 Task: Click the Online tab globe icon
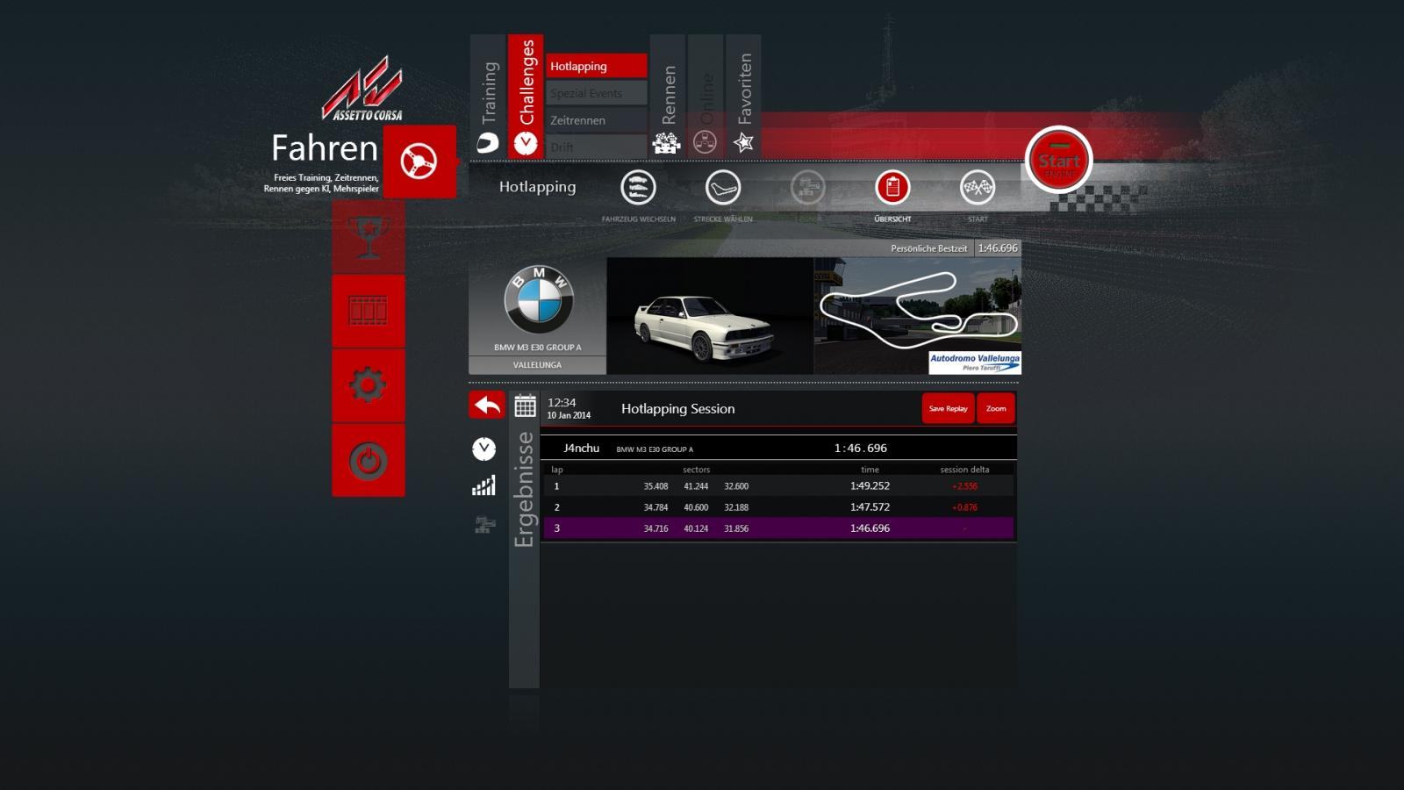pos(705,142)
